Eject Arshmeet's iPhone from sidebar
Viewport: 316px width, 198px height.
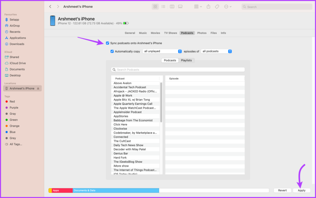[x=38, y=89]
